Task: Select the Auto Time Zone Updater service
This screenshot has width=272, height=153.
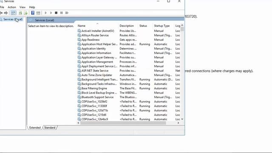Action: (96, 75)
